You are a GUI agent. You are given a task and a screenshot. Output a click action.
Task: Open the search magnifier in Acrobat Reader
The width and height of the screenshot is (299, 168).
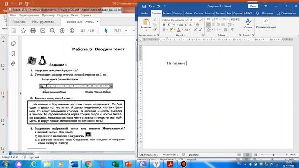click(x=52, y=31)
